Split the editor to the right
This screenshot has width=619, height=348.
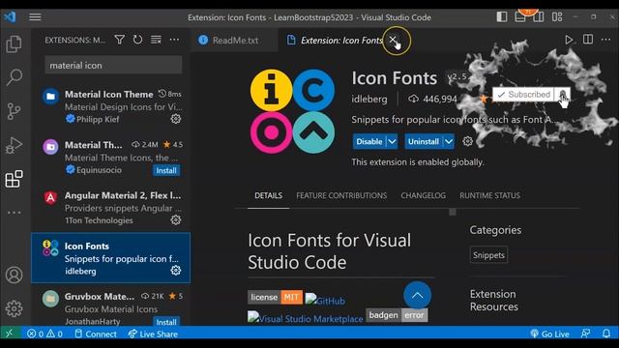pos(588,40)
